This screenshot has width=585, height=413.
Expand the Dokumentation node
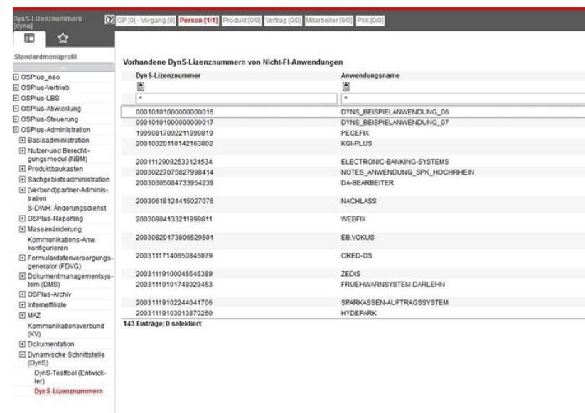click(22, 343)
